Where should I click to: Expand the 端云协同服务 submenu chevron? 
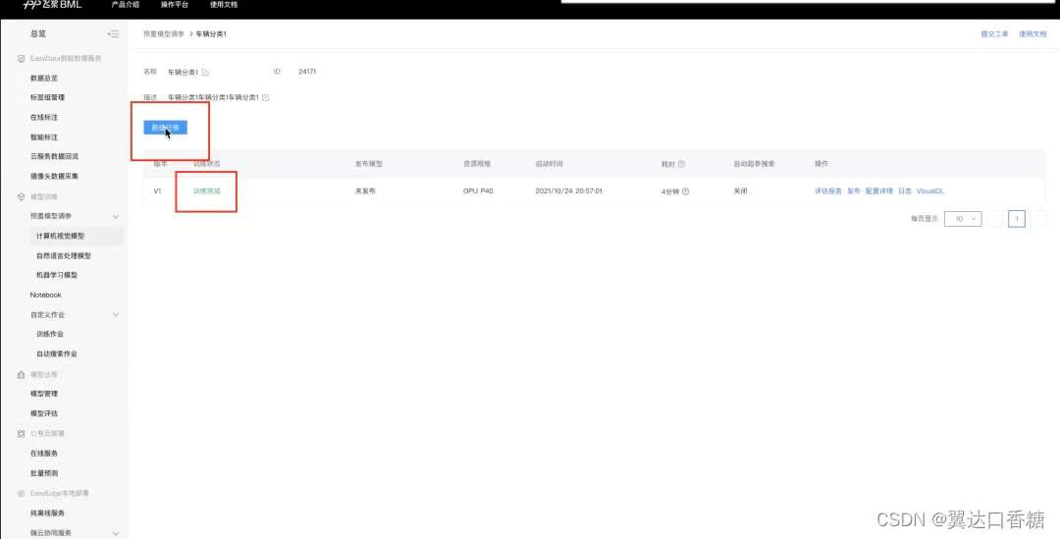pos(116,533)
